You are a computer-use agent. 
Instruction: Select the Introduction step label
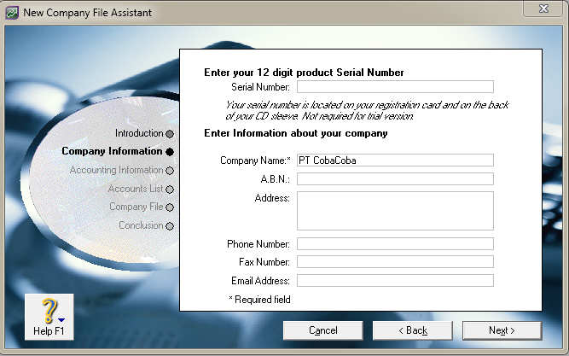[139, 133]
